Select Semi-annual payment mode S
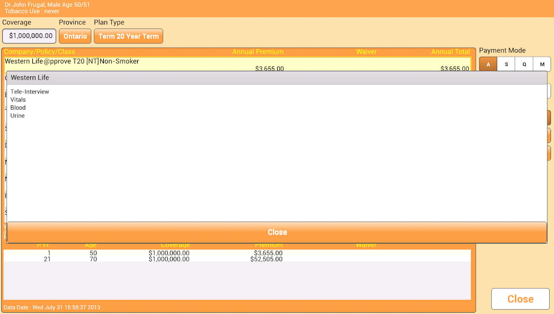The height and width of the screenshot is (314, 554). click(506, 64)
